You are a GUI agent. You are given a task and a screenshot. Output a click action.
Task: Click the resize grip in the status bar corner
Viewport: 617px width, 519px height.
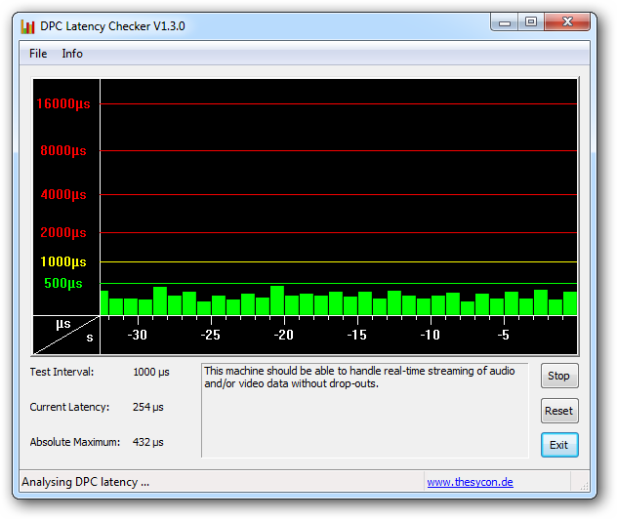pyautogui.click(x=584, y=486)
